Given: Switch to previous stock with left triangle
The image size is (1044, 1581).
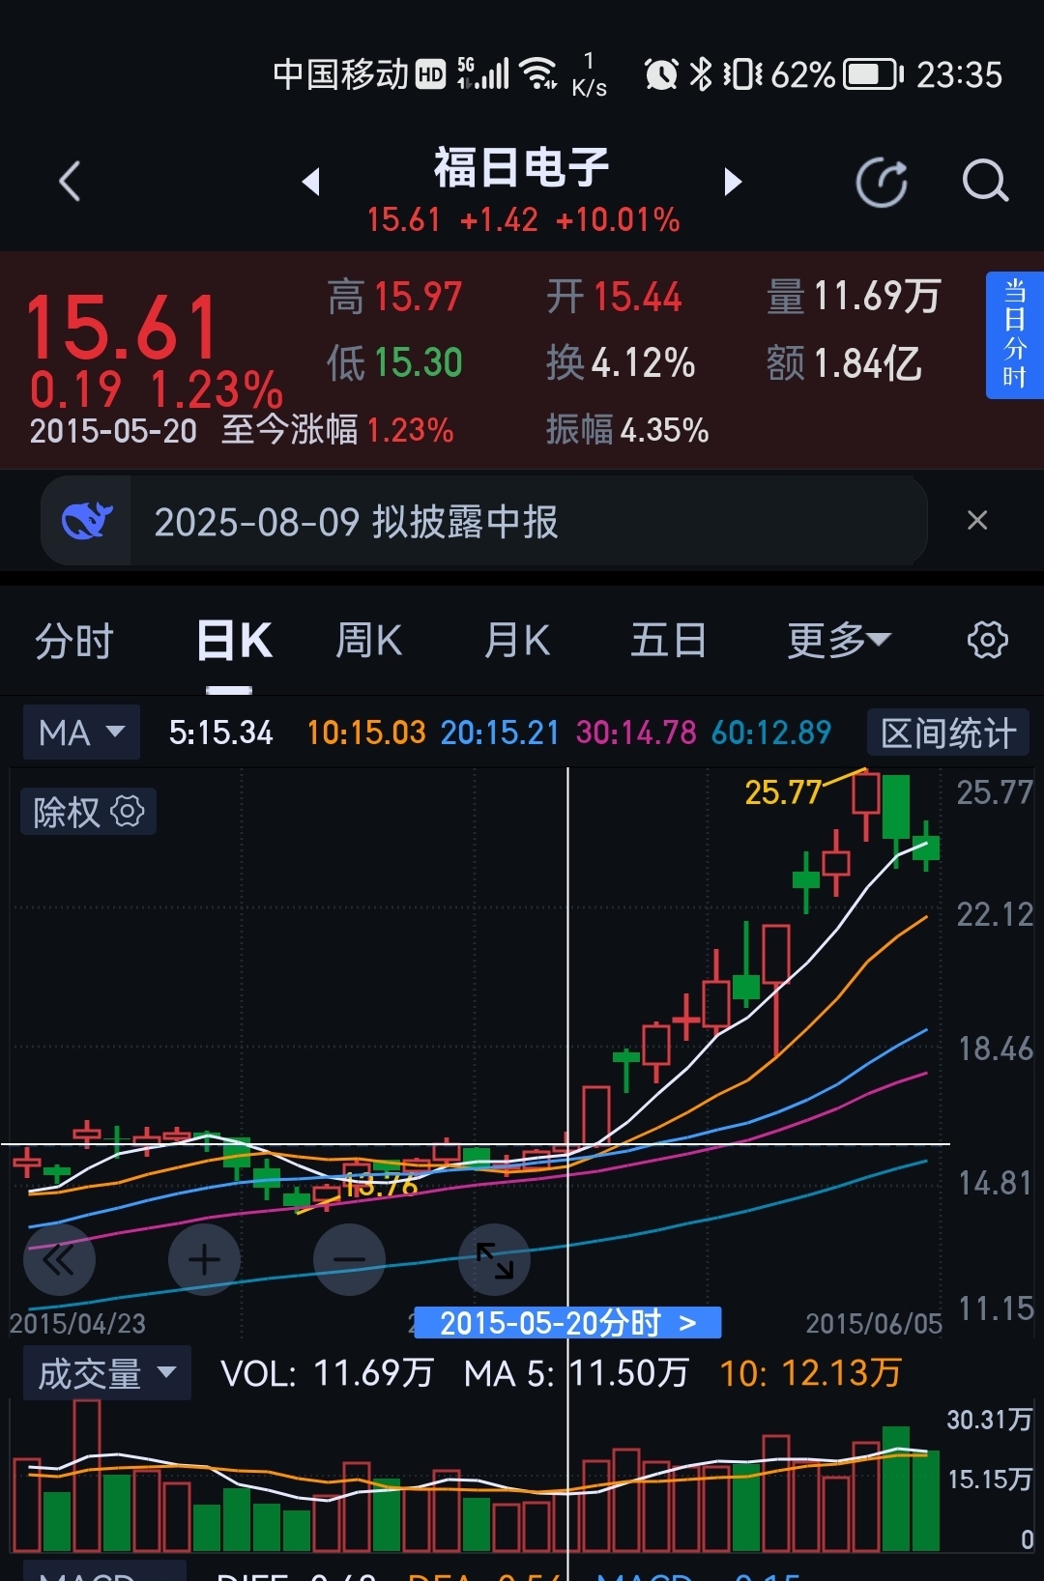Looking at the screenshot, I should pyautogui.click(x=310, y=181).
